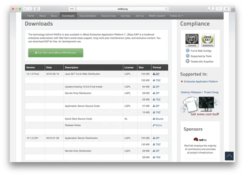This screenshot has width=245, height=176.
Task: Download 15 MB source code TGZ
Action: [157, 112]
